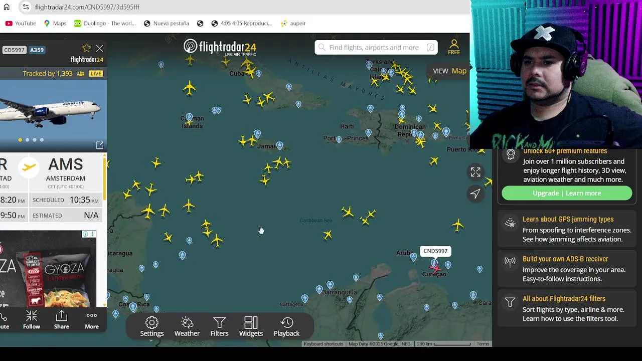Center map on my location arrow

click(475, 193)
